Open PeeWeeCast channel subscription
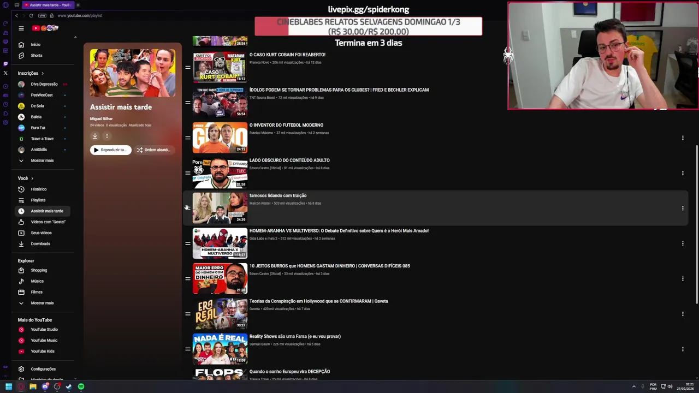The width and height of the screenshot is (699, 393). (42, 95)
